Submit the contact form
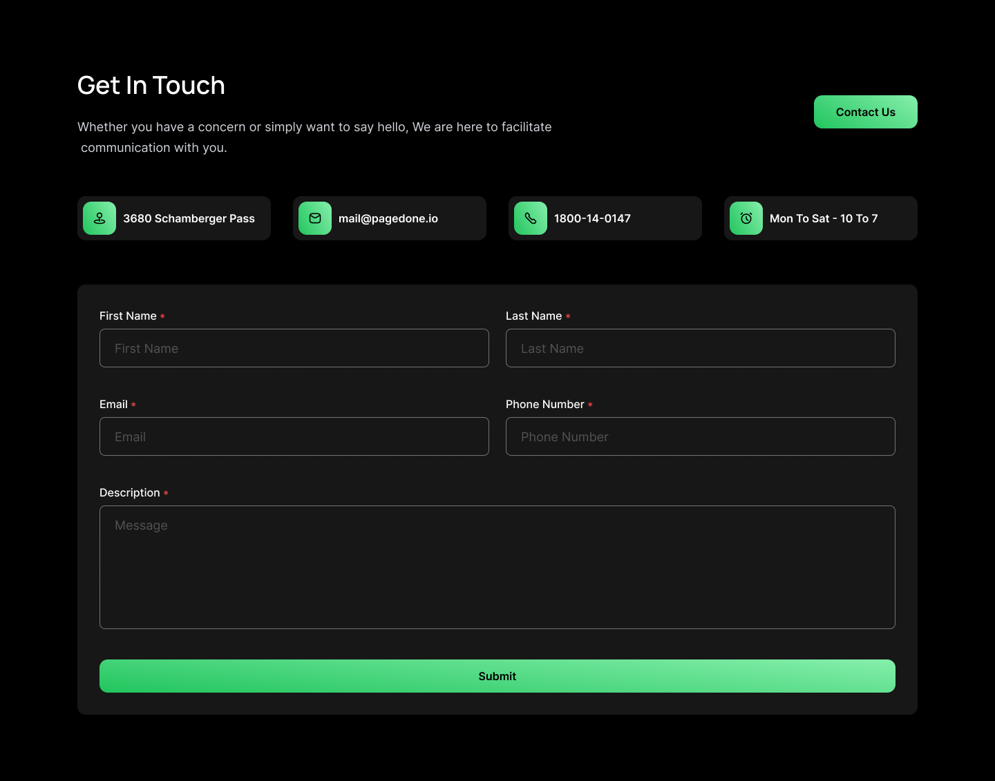Screen dimensions: 995x781 click(497, 676)
